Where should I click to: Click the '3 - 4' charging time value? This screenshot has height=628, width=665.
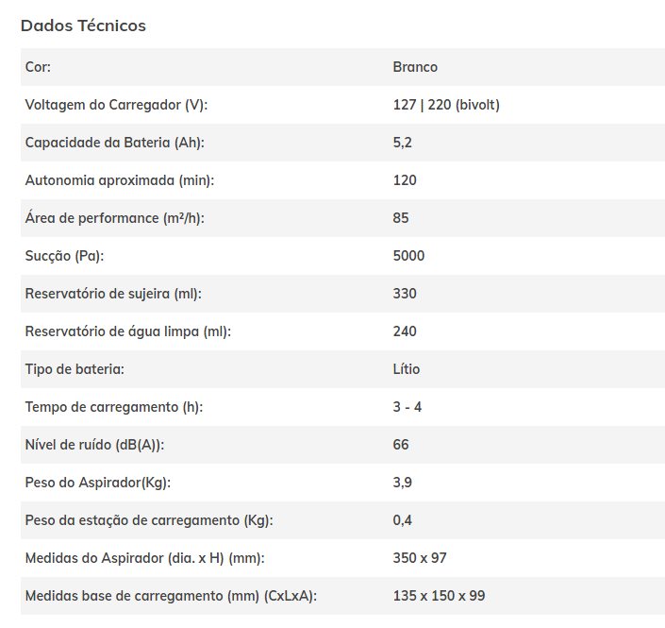click(x=408, y=407)
